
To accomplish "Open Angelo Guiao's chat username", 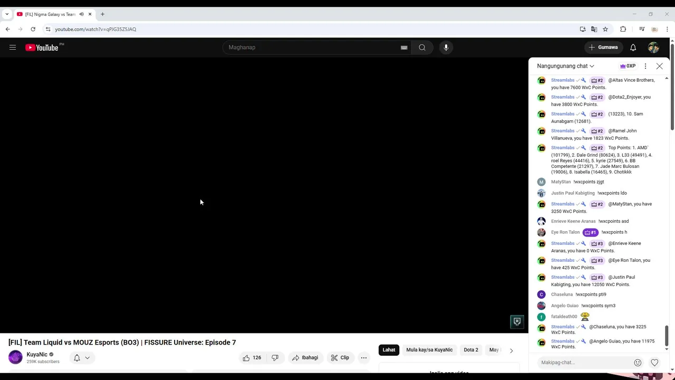I will [x=565, y=306].
